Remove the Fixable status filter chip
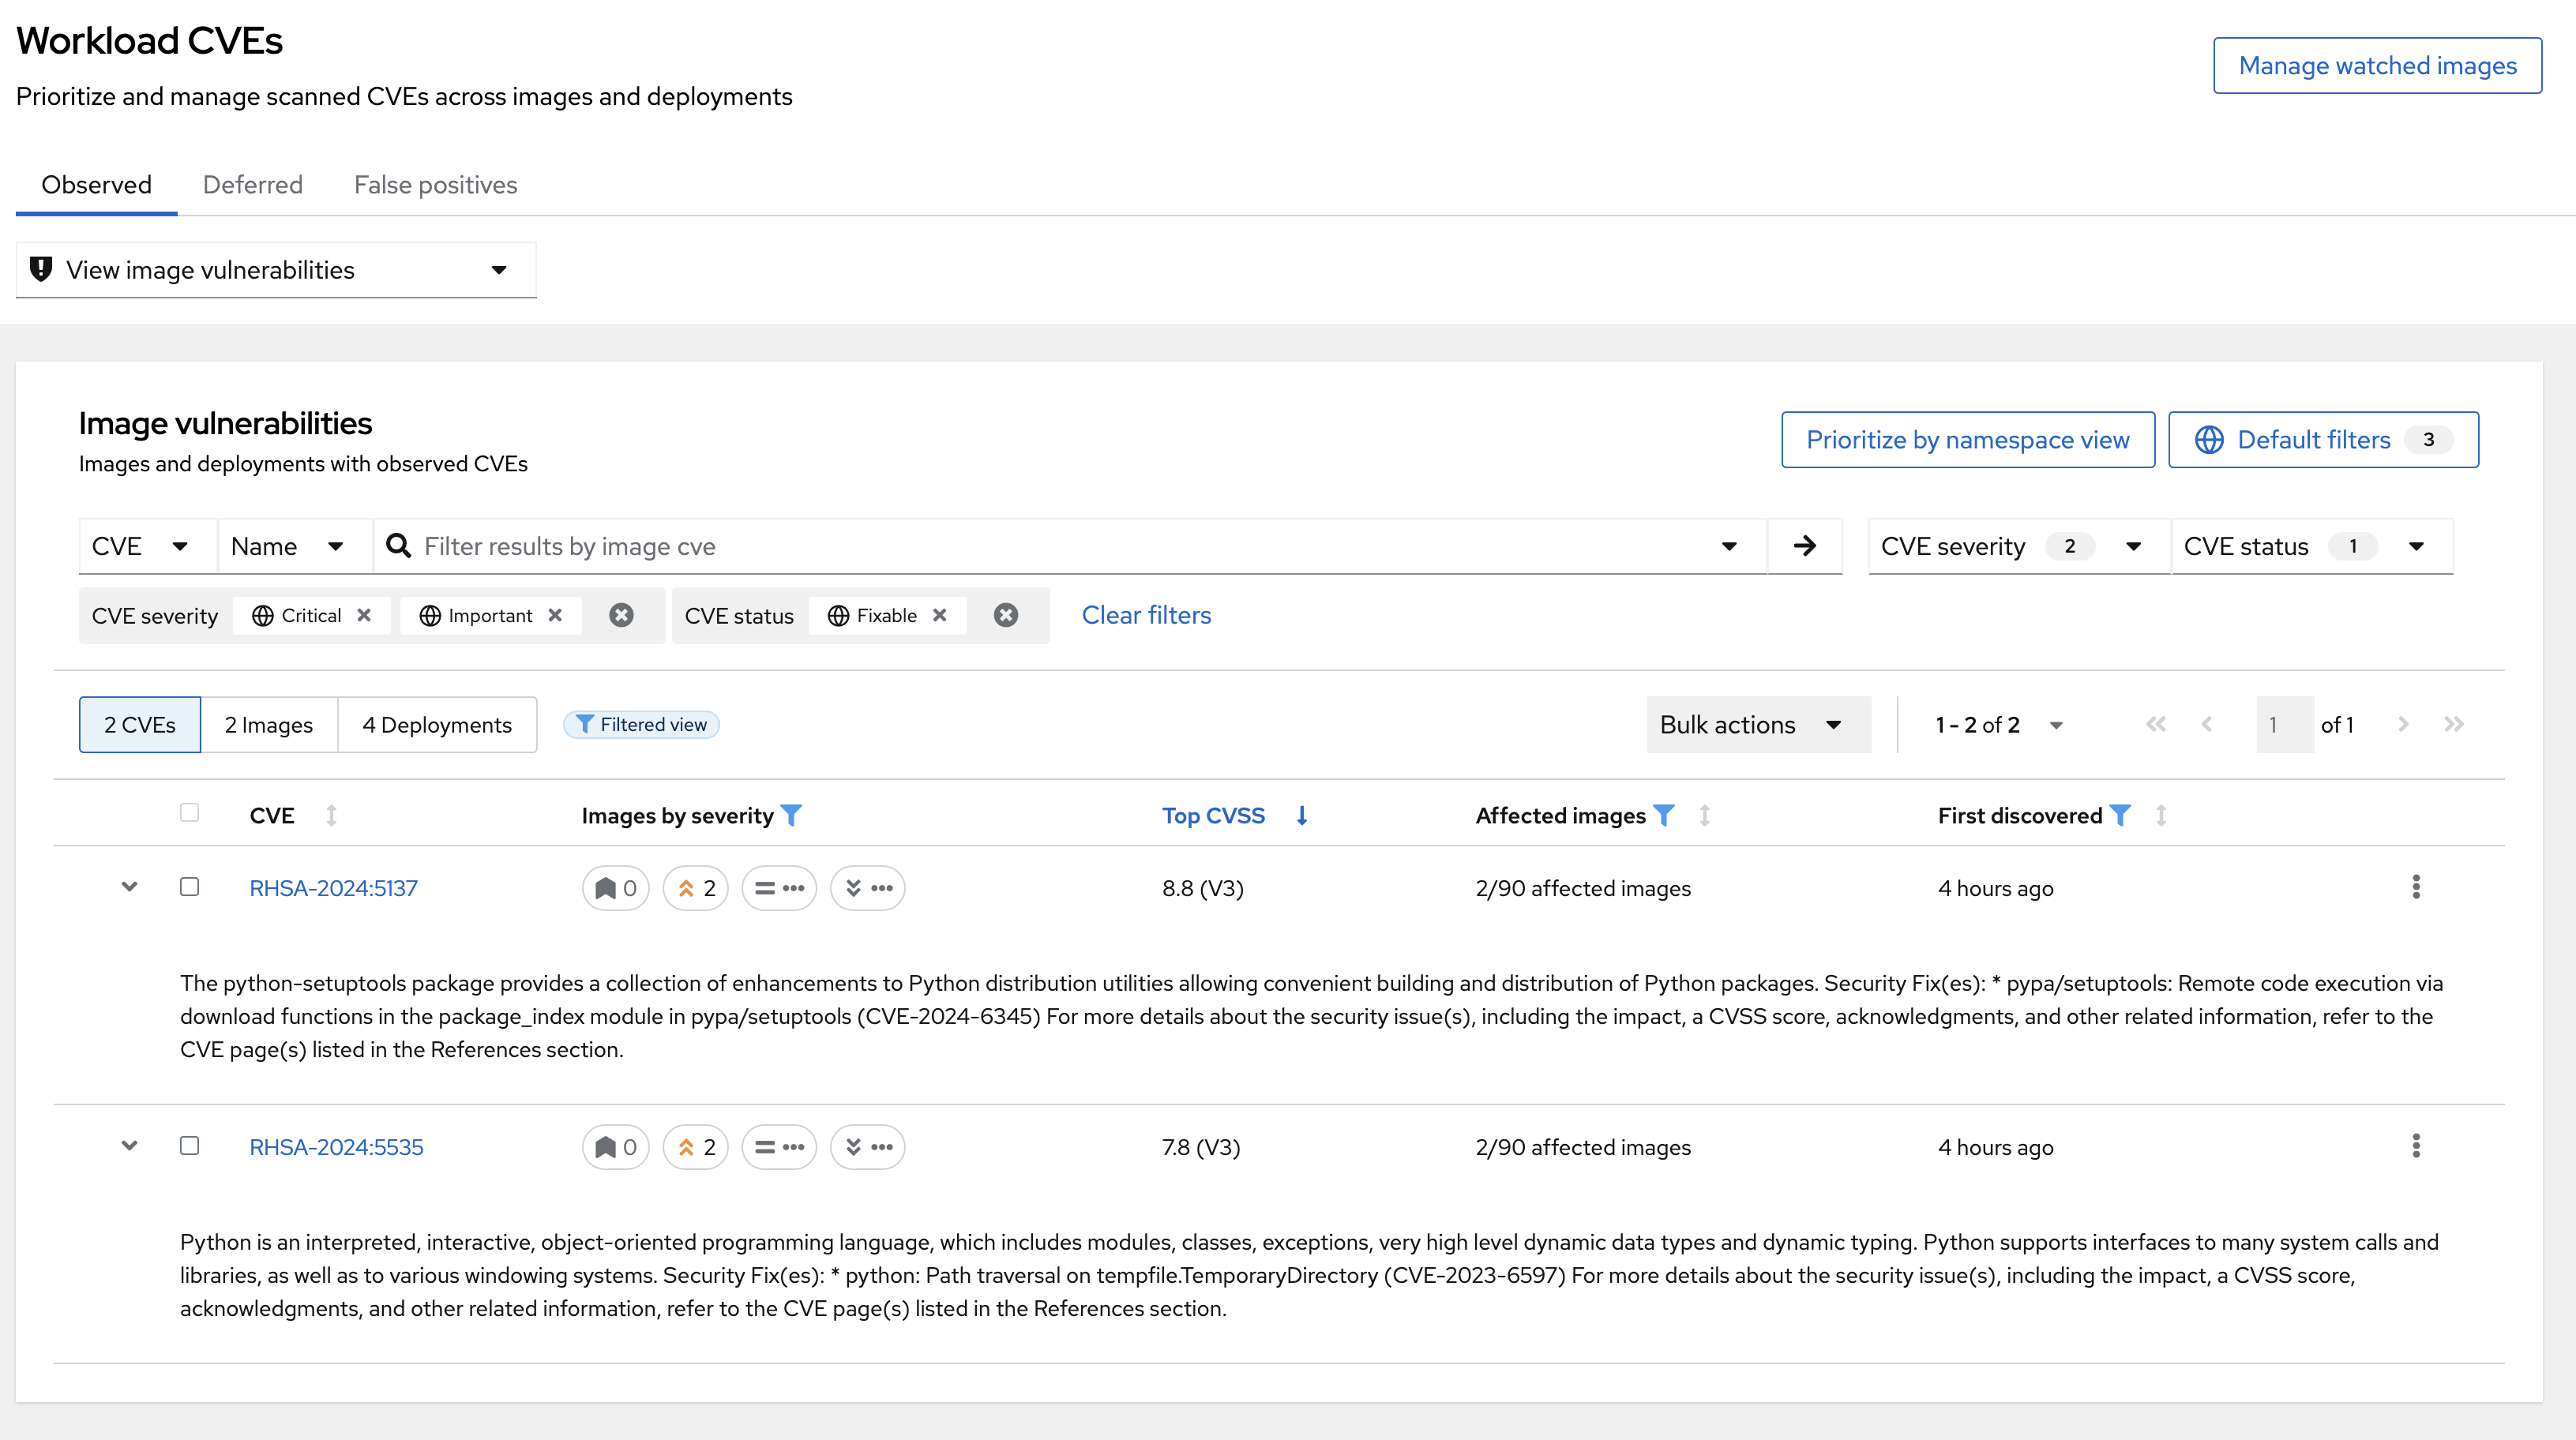This screenshot has width=2576, height=1440. tap(939, 615)
